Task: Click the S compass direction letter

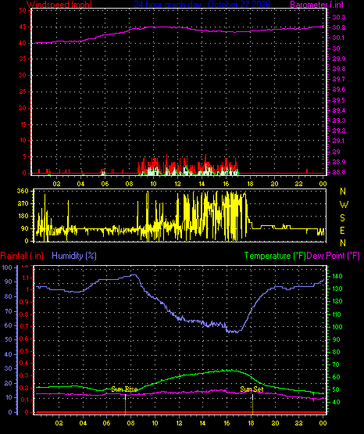Action: 342,218
